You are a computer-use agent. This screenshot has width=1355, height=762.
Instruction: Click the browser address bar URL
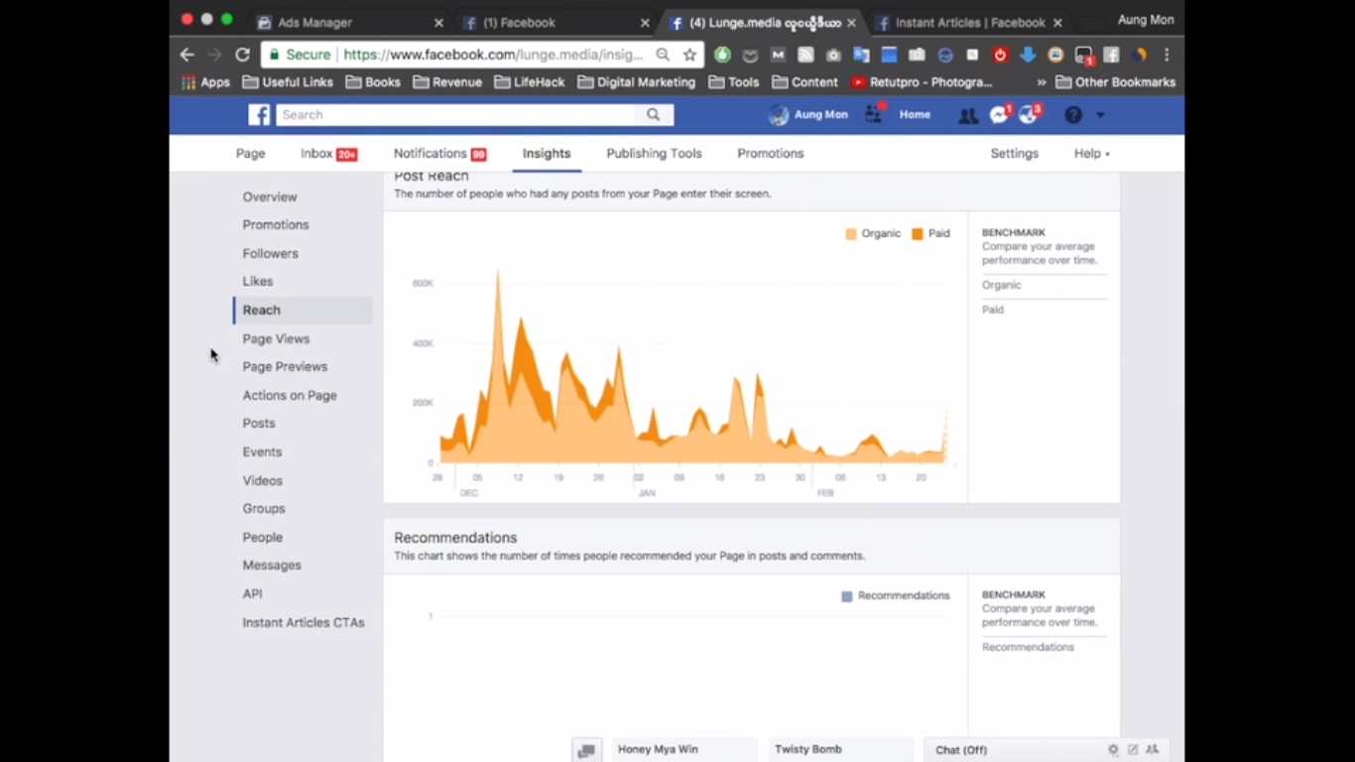tap(494, 55)
